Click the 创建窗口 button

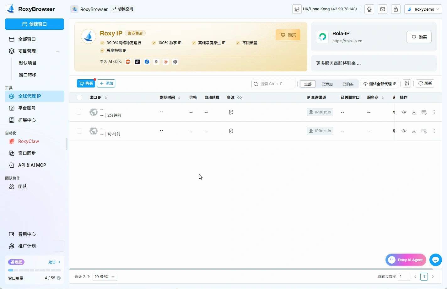pyautogui.click(x=35, y=24)
